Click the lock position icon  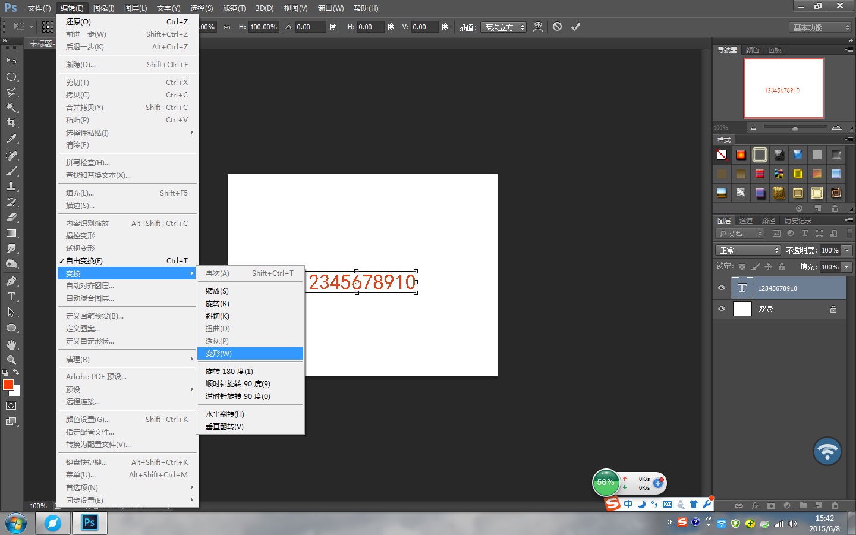768,267
